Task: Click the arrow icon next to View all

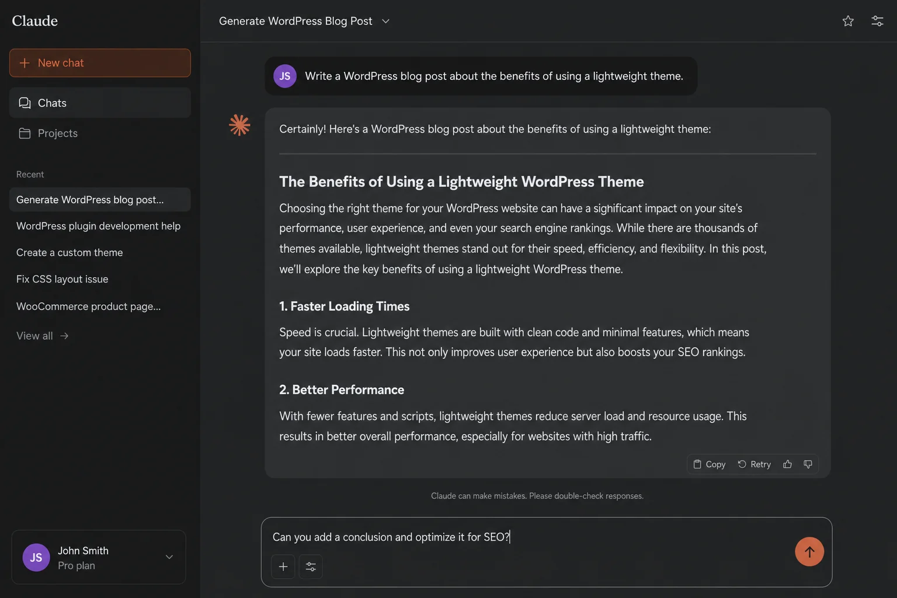Action: (x=64, y=336)
